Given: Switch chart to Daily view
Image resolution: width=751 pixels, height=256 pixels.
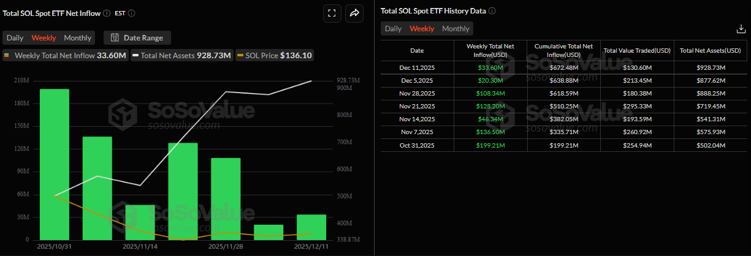Looking at the screenshot, I should point(15,38).
